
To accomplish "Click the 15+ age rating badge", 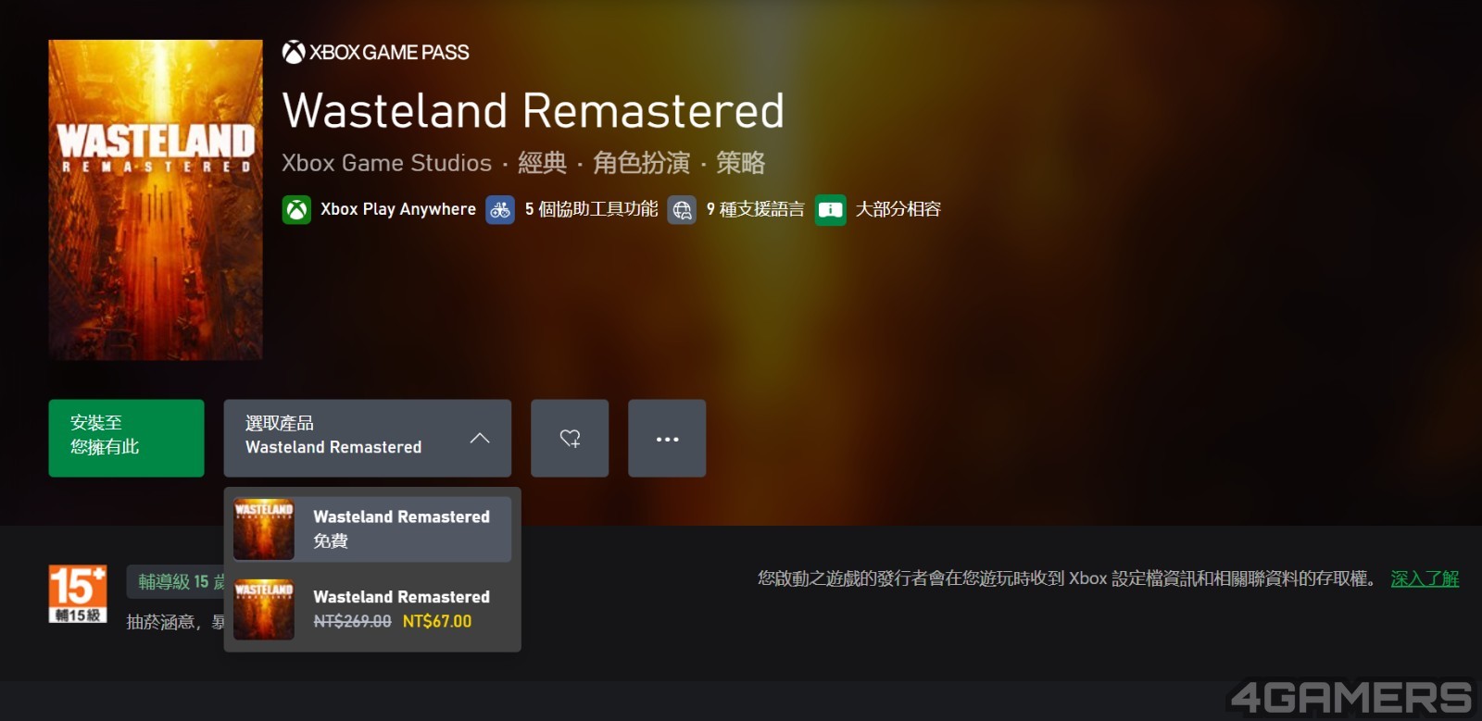I will [78, 593].
